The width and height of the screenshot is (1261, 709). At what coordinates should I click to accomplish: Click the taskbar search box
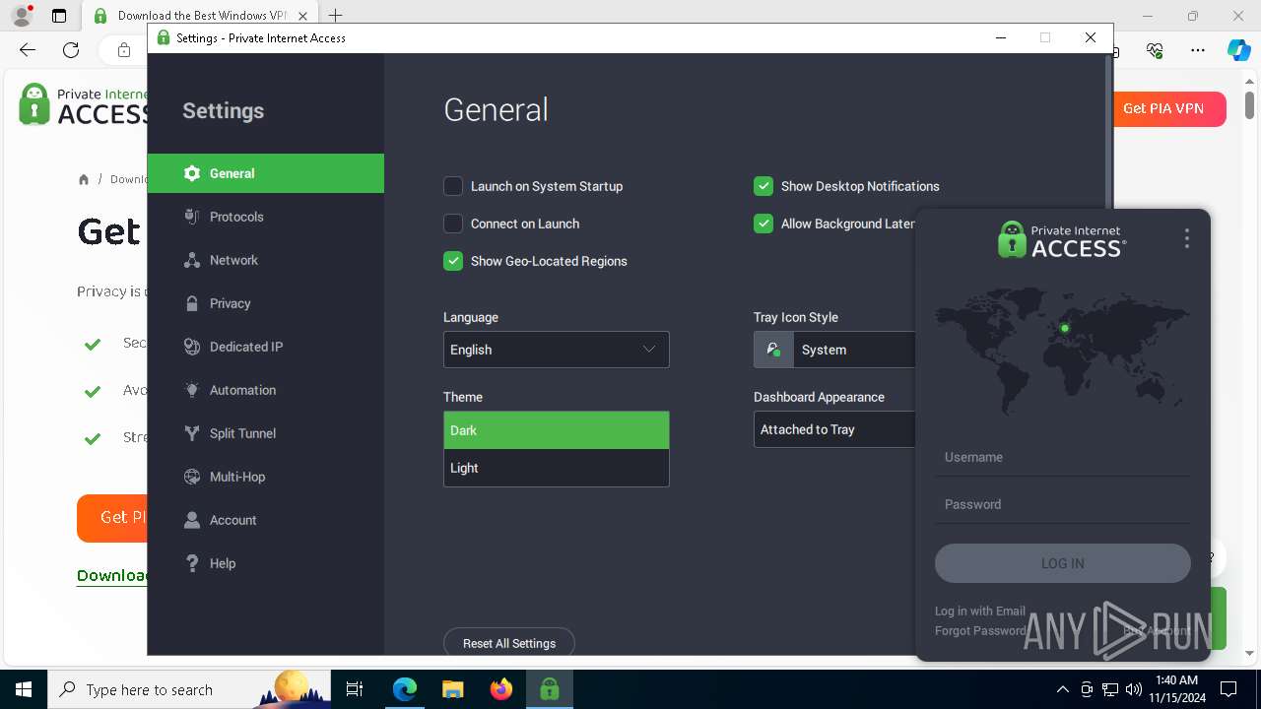click(x=189, y=689)
